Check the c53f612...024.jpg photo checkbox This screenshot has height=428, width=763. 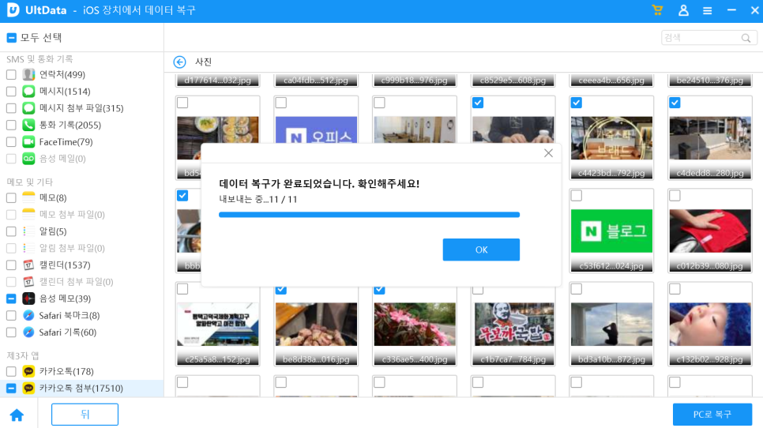(576, 196)
